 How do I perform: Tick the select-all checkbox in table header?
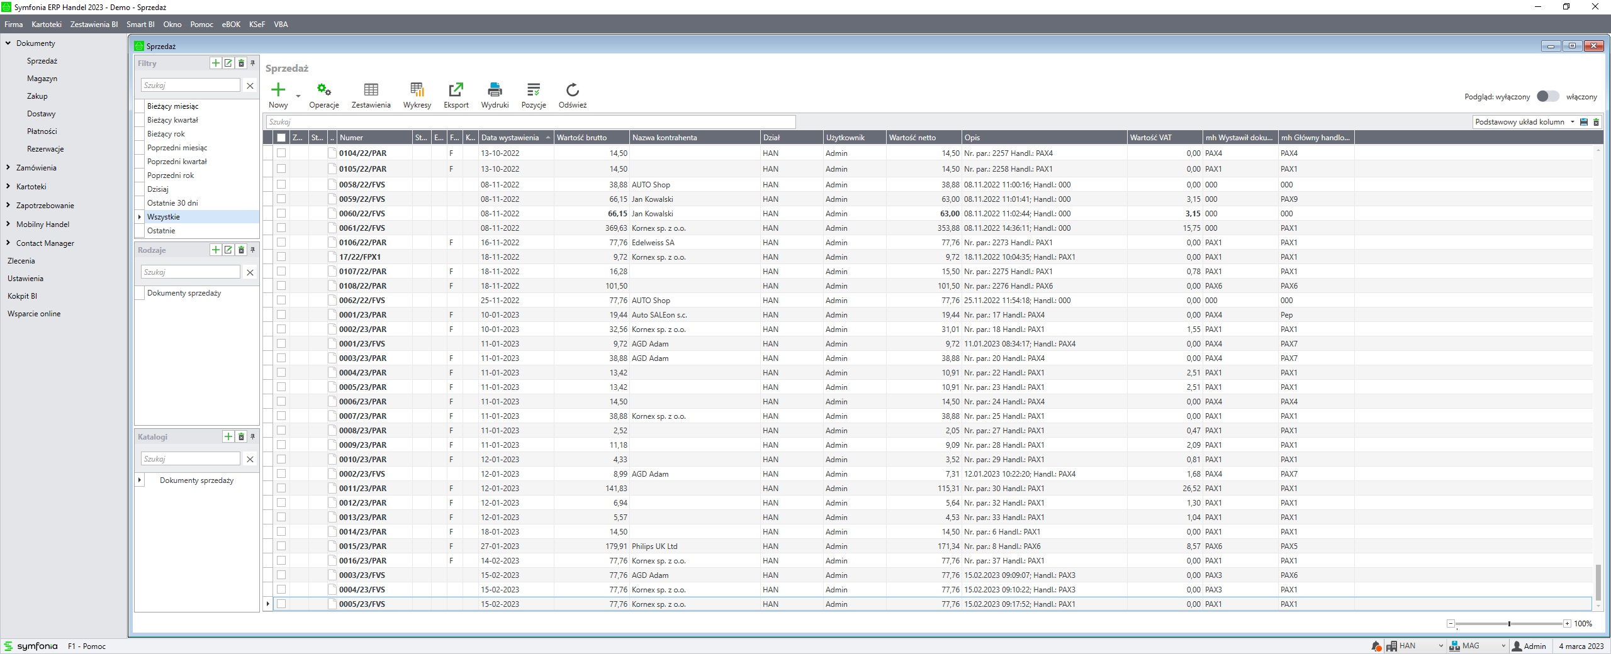coord(281,138)
